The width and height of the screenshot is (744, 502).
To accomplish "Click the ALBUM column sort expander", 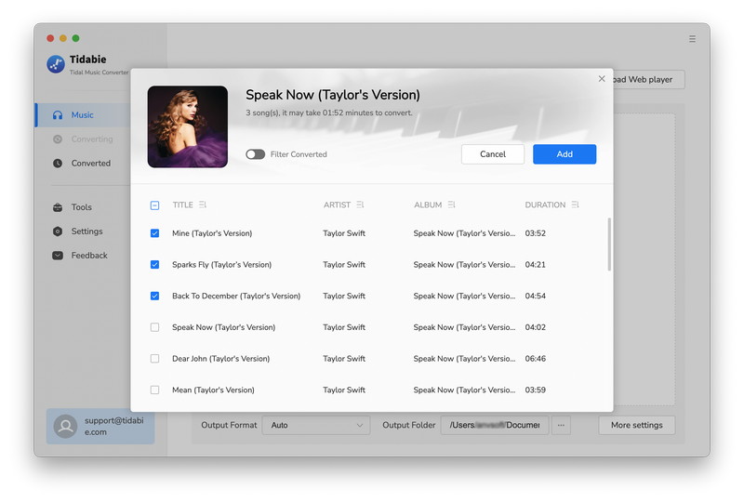I will [452, 205].
